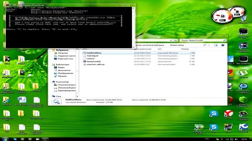Open Недавние места in Explorer sidebar
The image size is (252, 141).
pyautogui.click(x=65, y=56)
